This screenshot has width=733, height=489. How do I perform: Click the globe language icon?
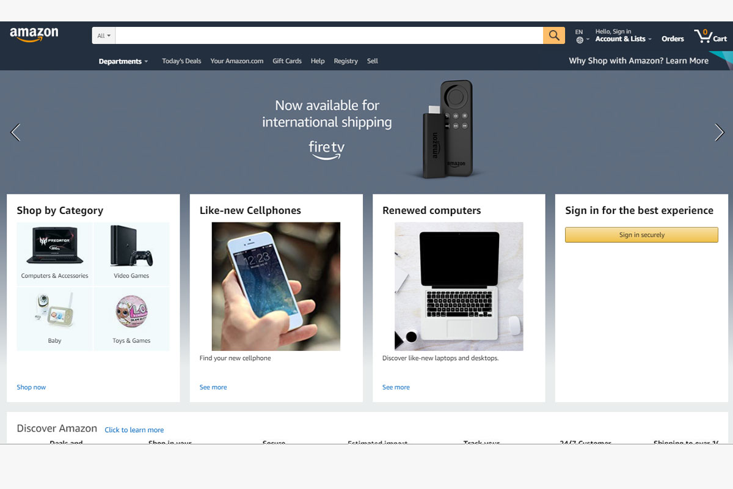pos(580,40)
